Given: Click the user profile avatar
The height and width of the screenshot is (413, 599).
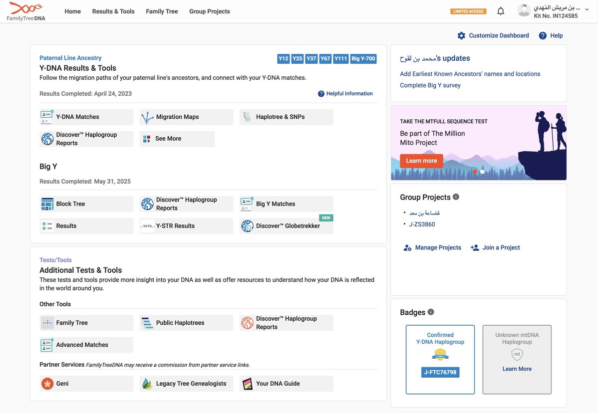Looking at the screenshot, I should click(524, 10).
